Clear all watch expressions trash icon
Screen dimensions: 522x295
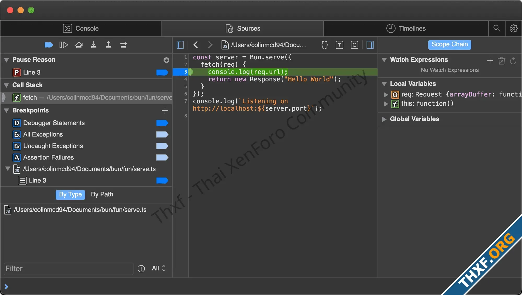501,61
